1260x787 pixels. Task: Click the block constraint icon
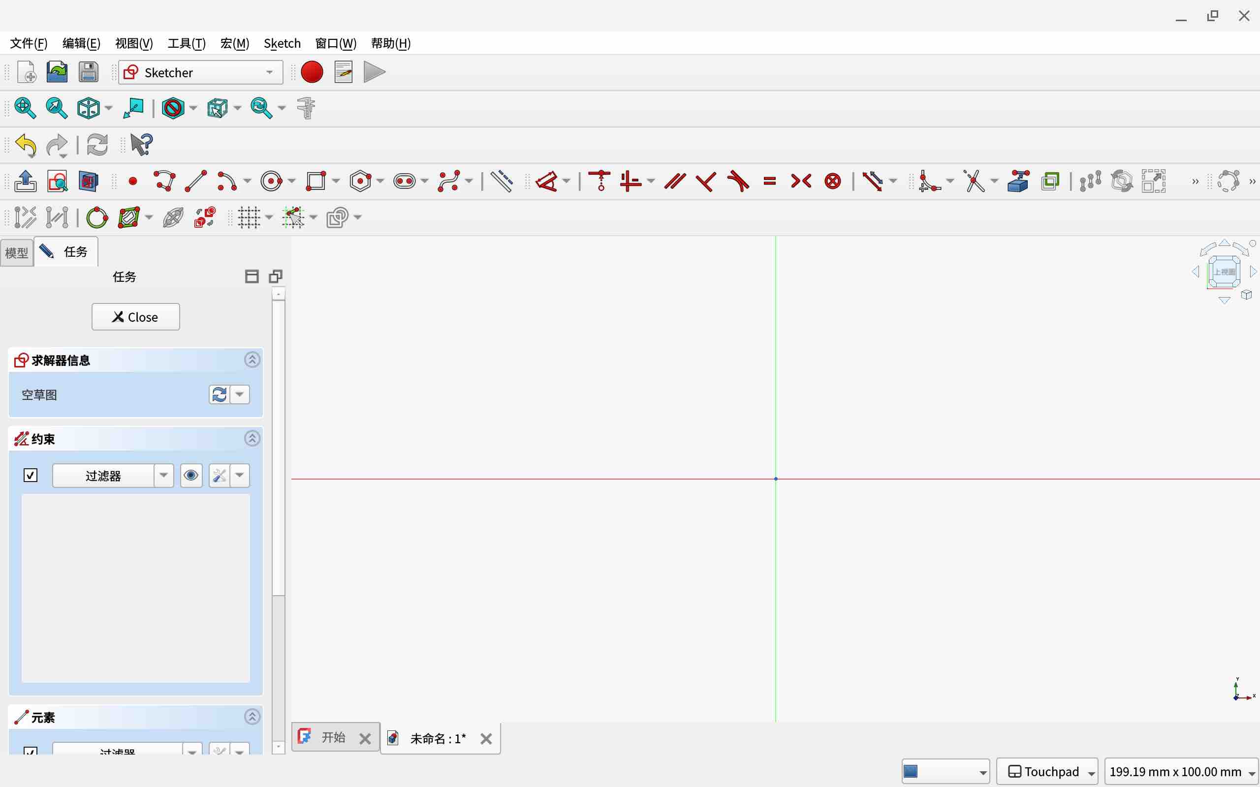click(x=833, y=181)
